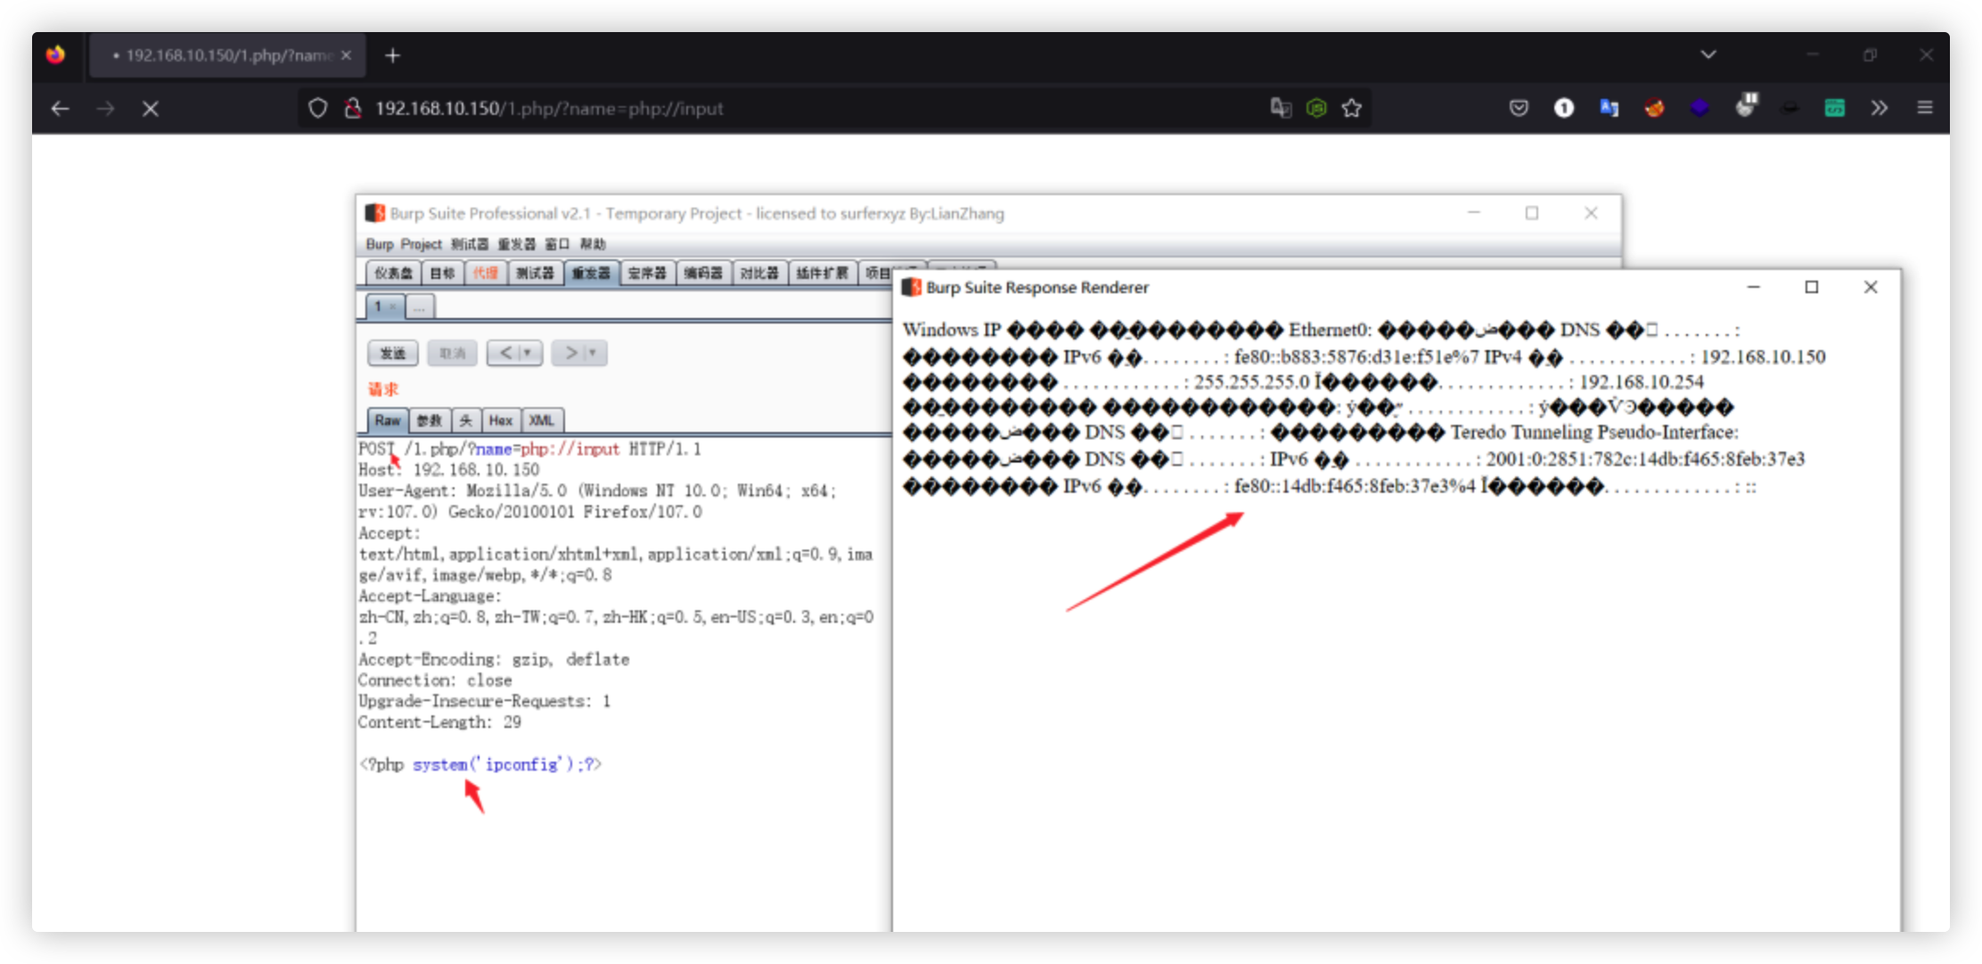The height and width of the screenshot is (964, 1982).
Task: Open the Firefox hamburger application menu
Action: click(x=1925, y=108)
